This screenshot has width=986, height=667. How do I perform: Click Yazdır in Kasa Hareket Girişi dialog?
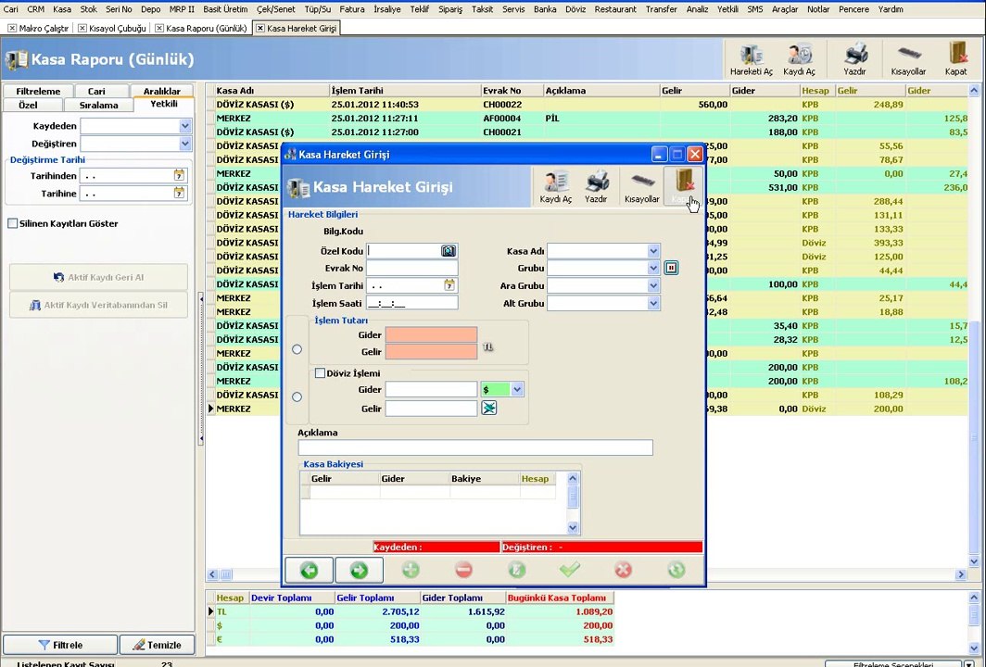point(596,186)
